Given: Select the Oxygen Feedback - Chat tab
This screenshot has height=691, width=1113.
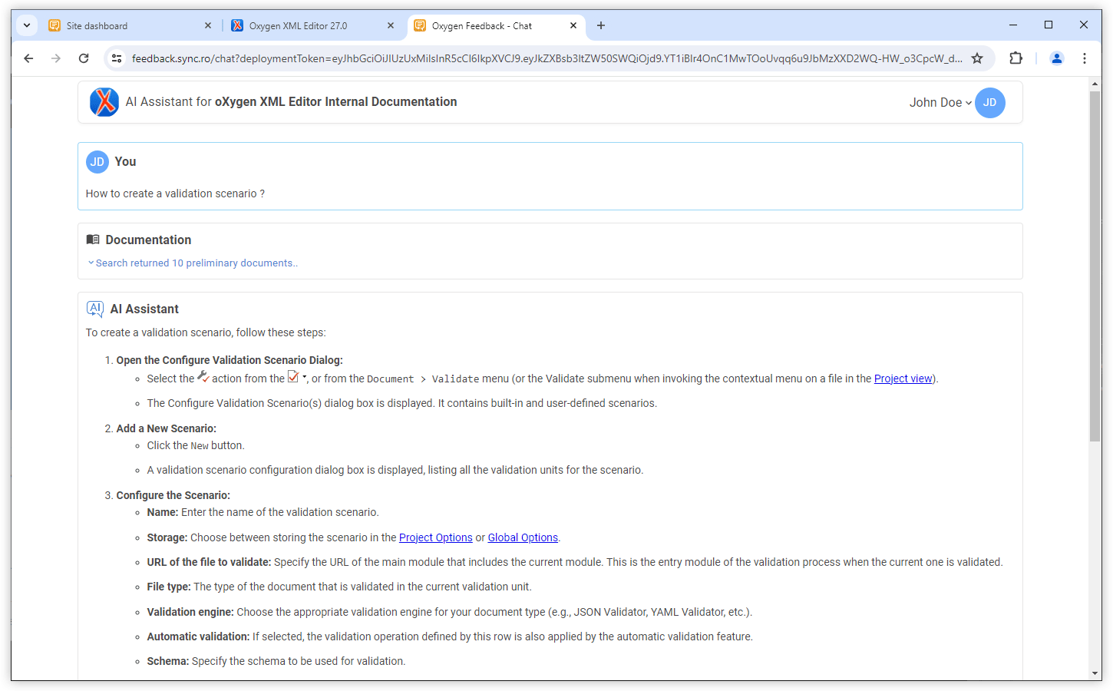Looking at the screenshot, I should (496, 25).
